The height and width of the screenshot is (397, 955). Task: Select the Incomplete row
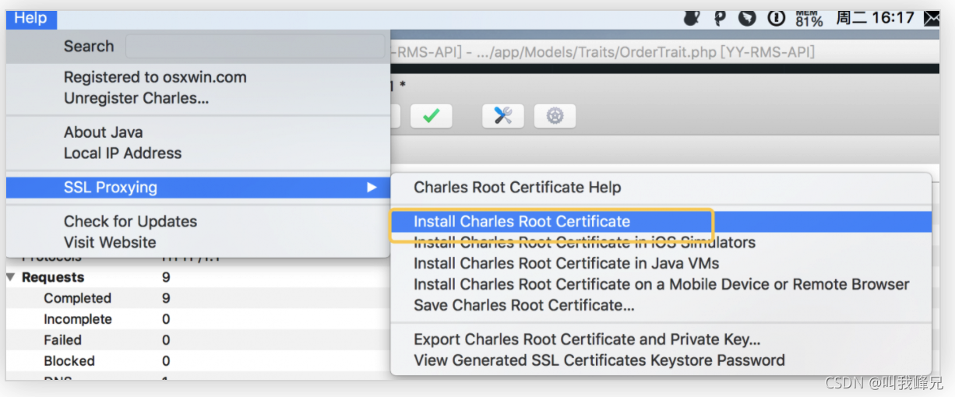coord(198,319)
